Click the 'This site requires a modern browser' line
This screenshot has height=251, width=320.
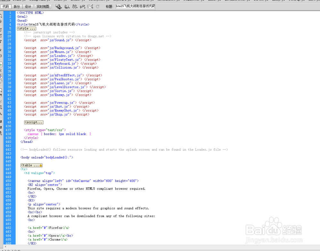click(x=88, y=208)
